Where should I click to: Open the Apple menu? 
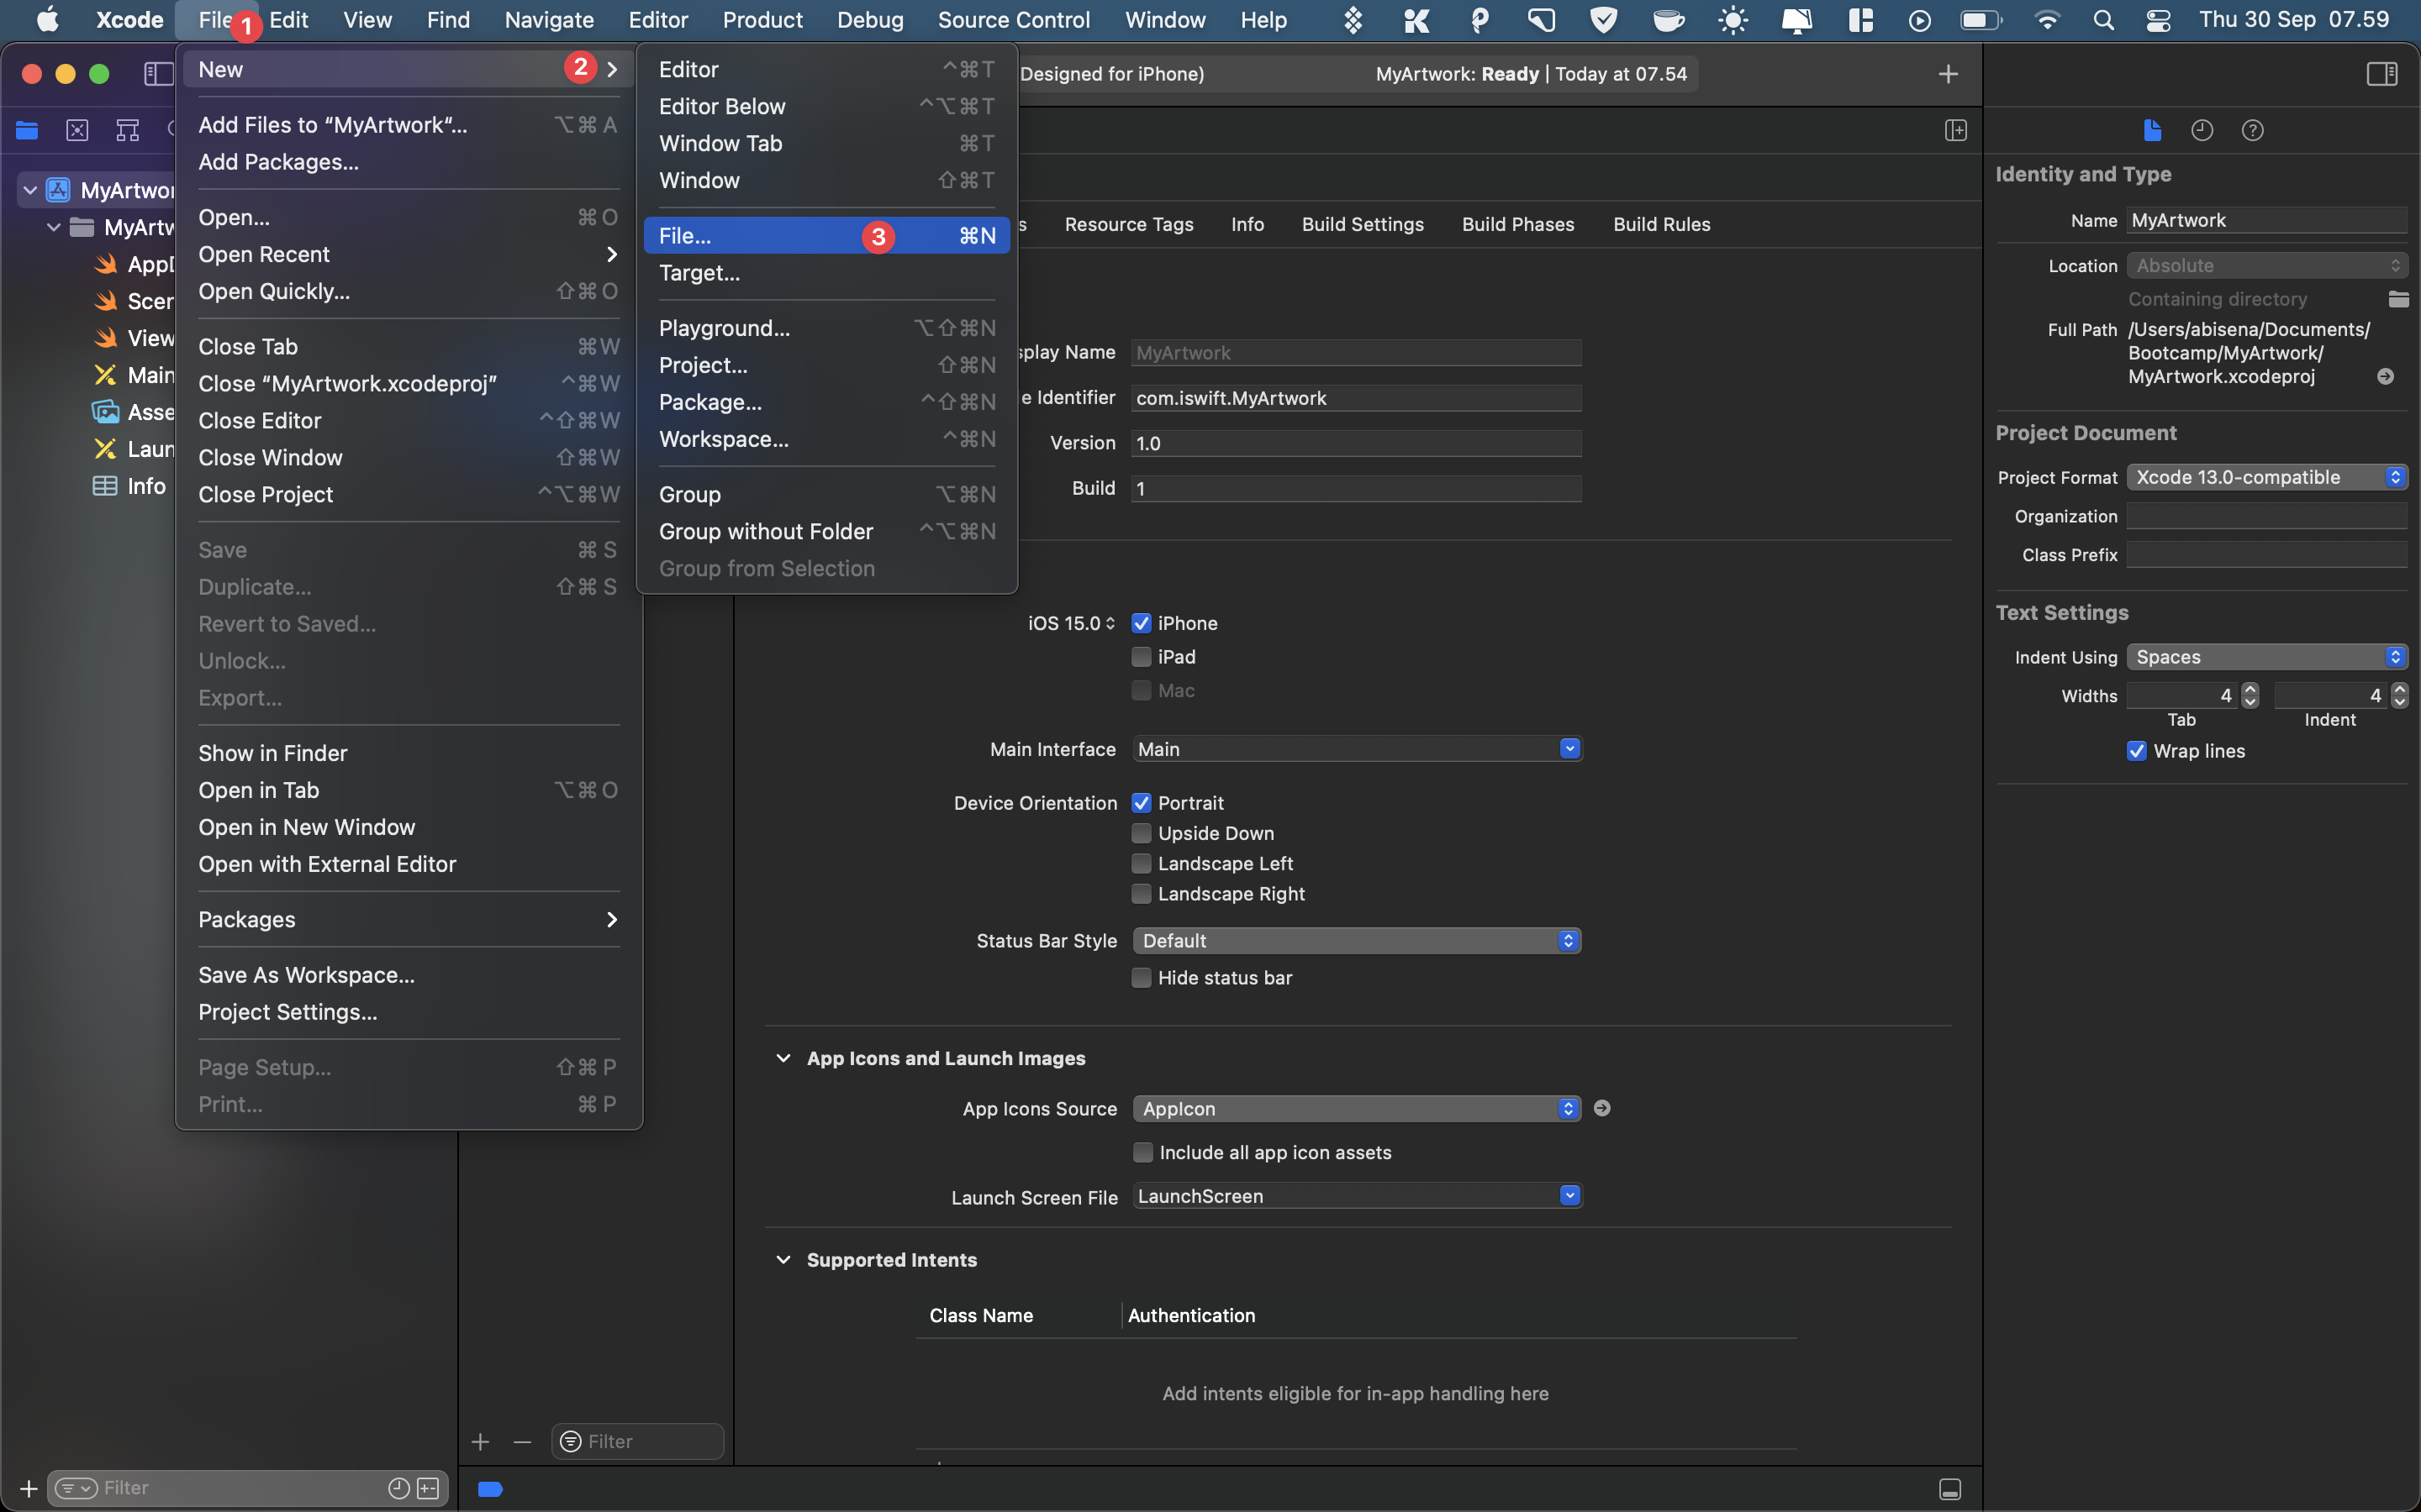[x=47, y=20]
